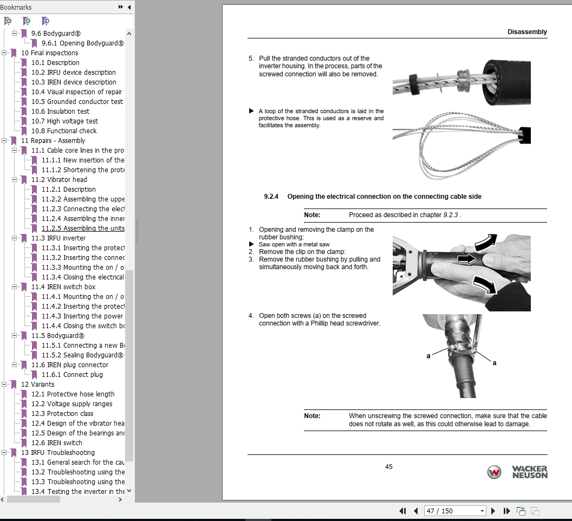
Task: Click the bookmarks vertical scrollbar up arrow
Action: click(129, 34)
